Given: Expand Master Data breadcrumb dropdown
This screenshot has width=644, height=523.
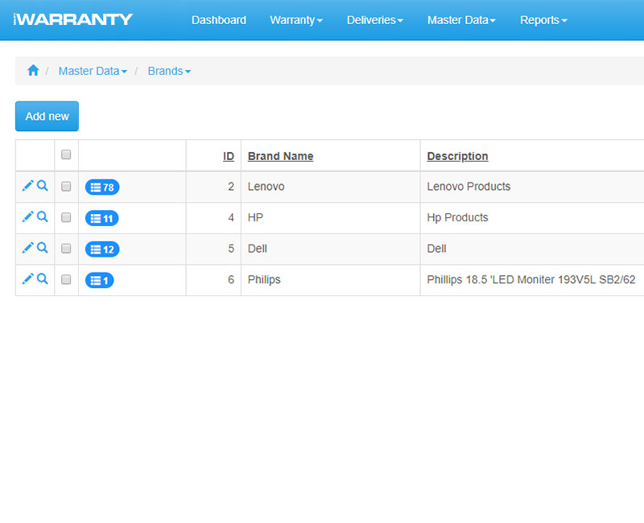Looking at the screenshot, I should coord(93,71).
